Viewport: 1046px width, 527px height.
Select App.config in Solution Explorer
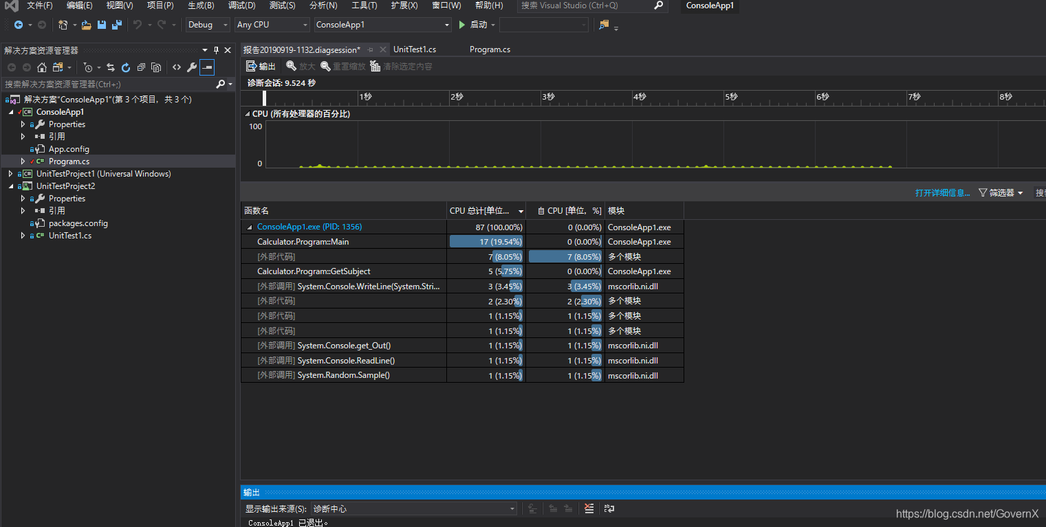[69, 149]
